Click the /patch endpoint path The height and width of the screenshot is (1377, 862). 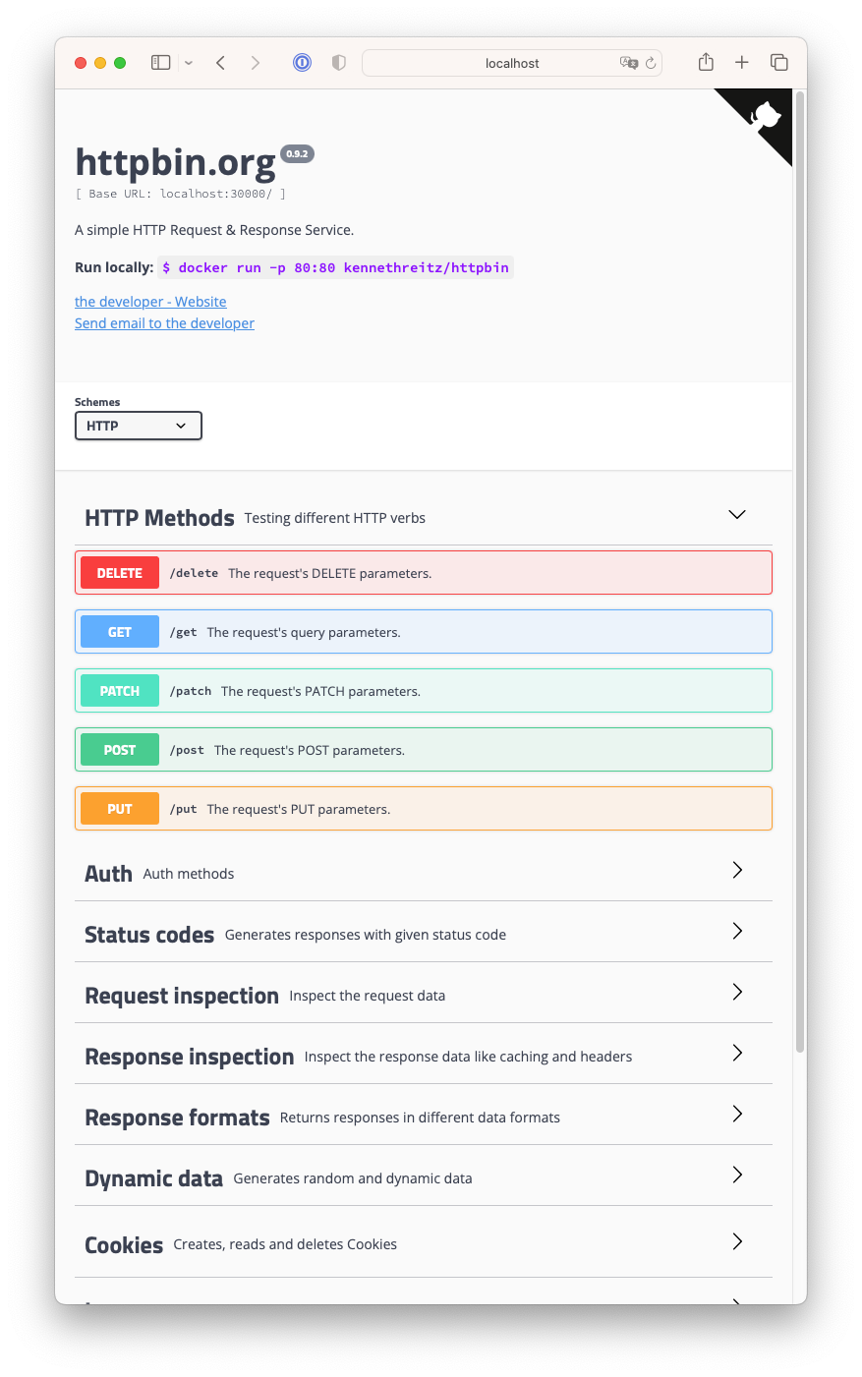tap(191, 691)
